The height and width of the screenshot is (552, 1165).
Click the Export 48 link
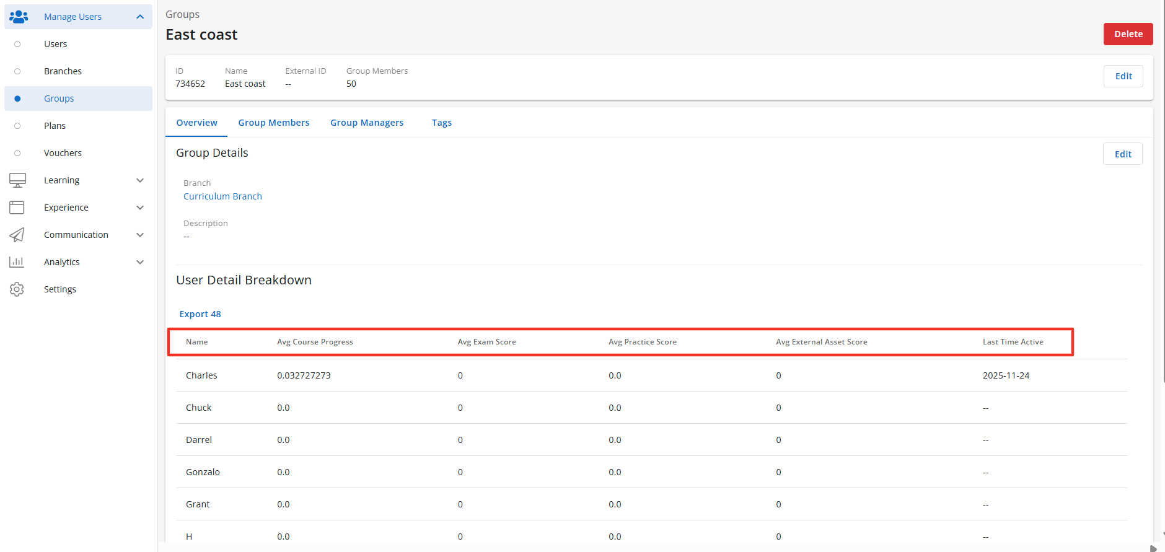[x=200, y=314]
